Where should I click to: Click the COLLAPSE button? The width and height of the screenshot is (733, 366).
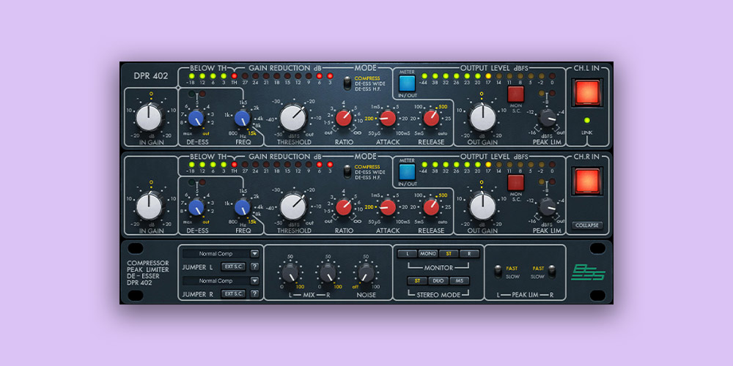coord(587,225)
